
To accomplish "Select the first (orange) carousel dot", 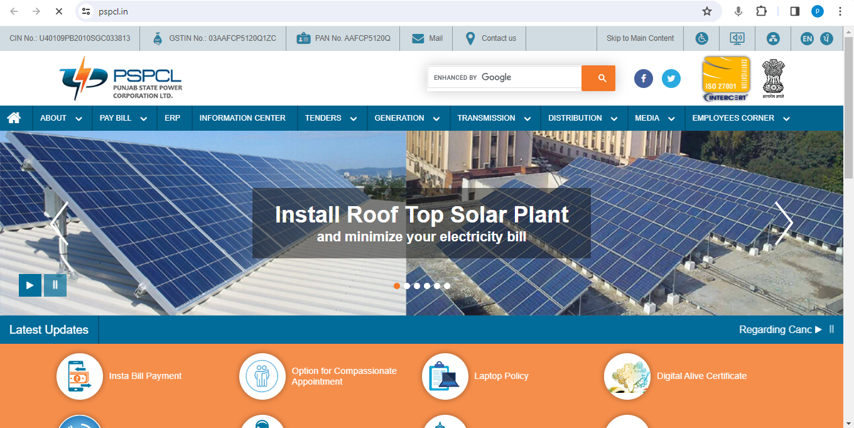I will point(397,285).
